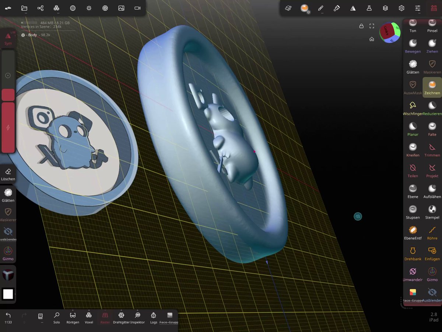
Task: Open the orange Painting material ball menu
Action: point(305,8)
